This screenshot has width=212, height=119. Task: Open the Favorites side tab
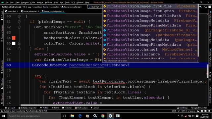pyautogui.click(x=2, y=99)
